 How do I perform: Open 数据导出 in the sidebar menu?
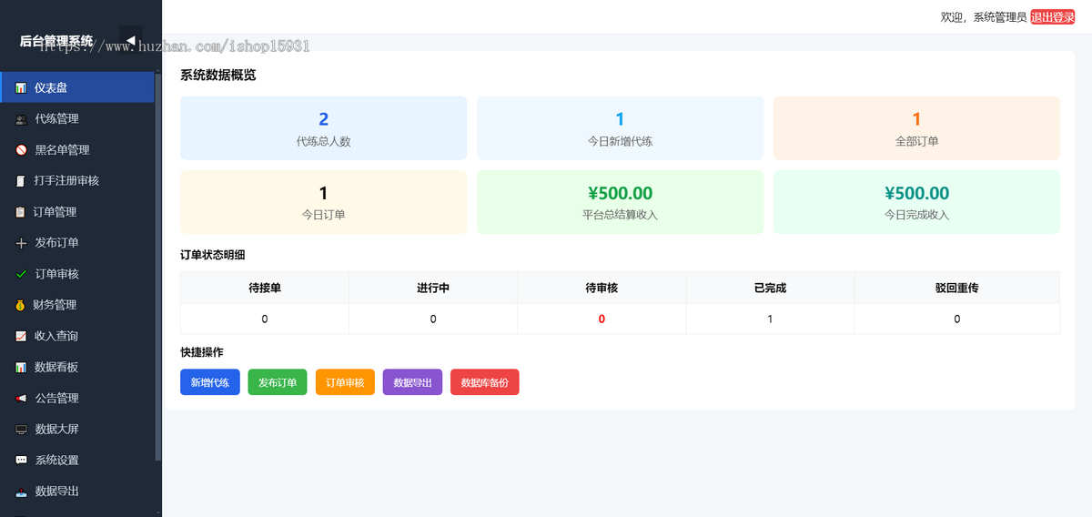tap(77, 491)
